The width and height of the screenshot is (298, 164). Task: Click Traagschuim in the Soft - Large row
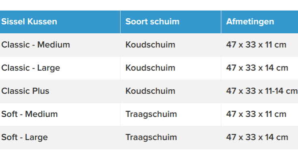click(151, 137)
